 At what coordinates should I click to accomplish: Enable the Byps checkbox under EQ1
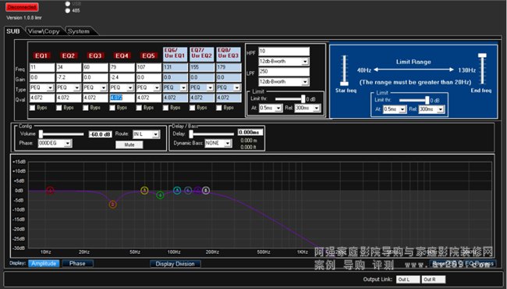click(32, 108)
